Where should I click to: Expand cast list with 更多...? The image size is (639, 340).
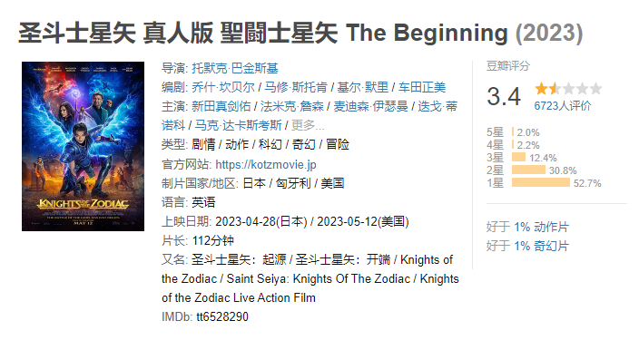click(308, 125)
